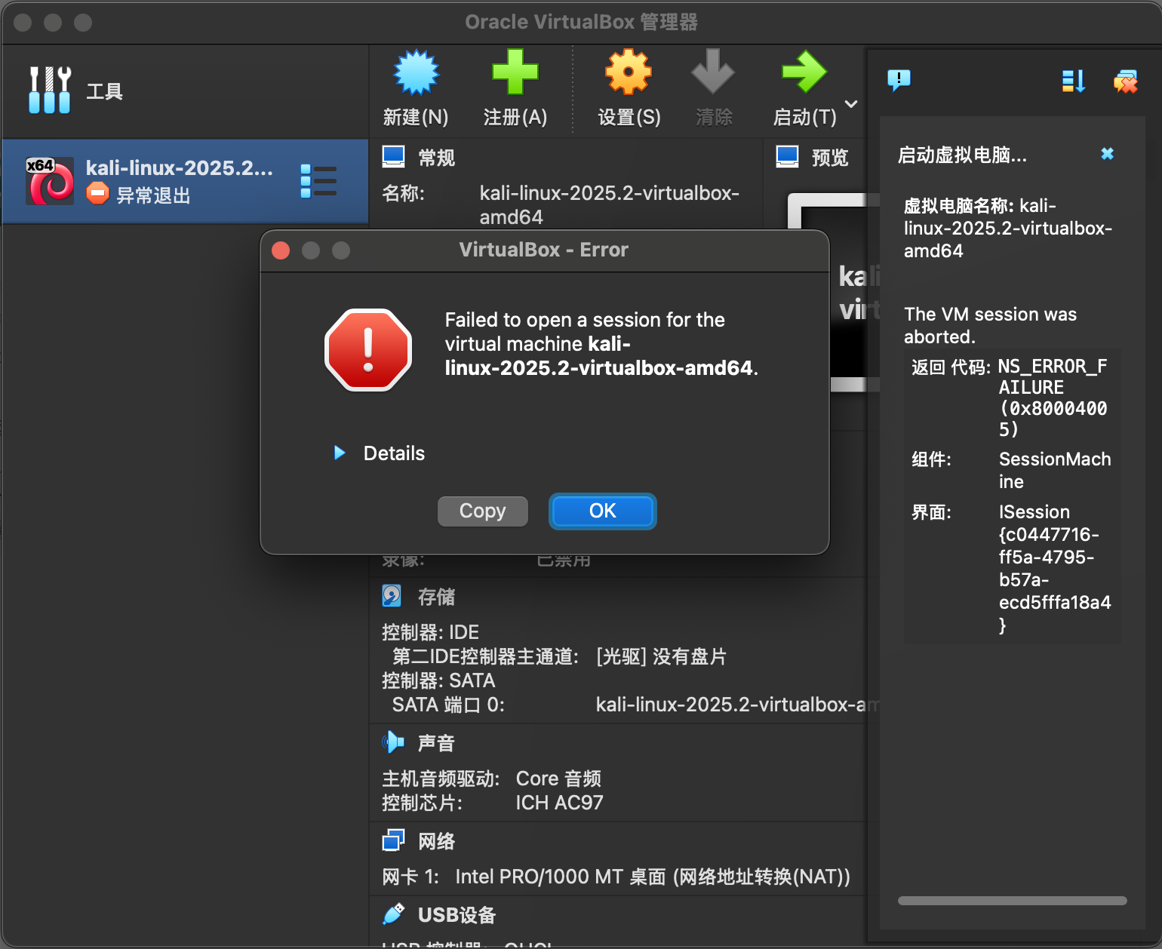Open the Network (网络) section header
This screenshot has width=1162, height=949.
click(436, 842)
